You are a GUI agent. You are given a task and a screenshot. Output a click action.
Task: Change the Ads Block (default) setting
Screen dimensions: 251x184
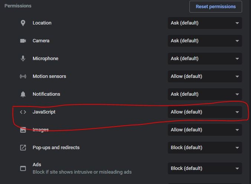[205, 168]
